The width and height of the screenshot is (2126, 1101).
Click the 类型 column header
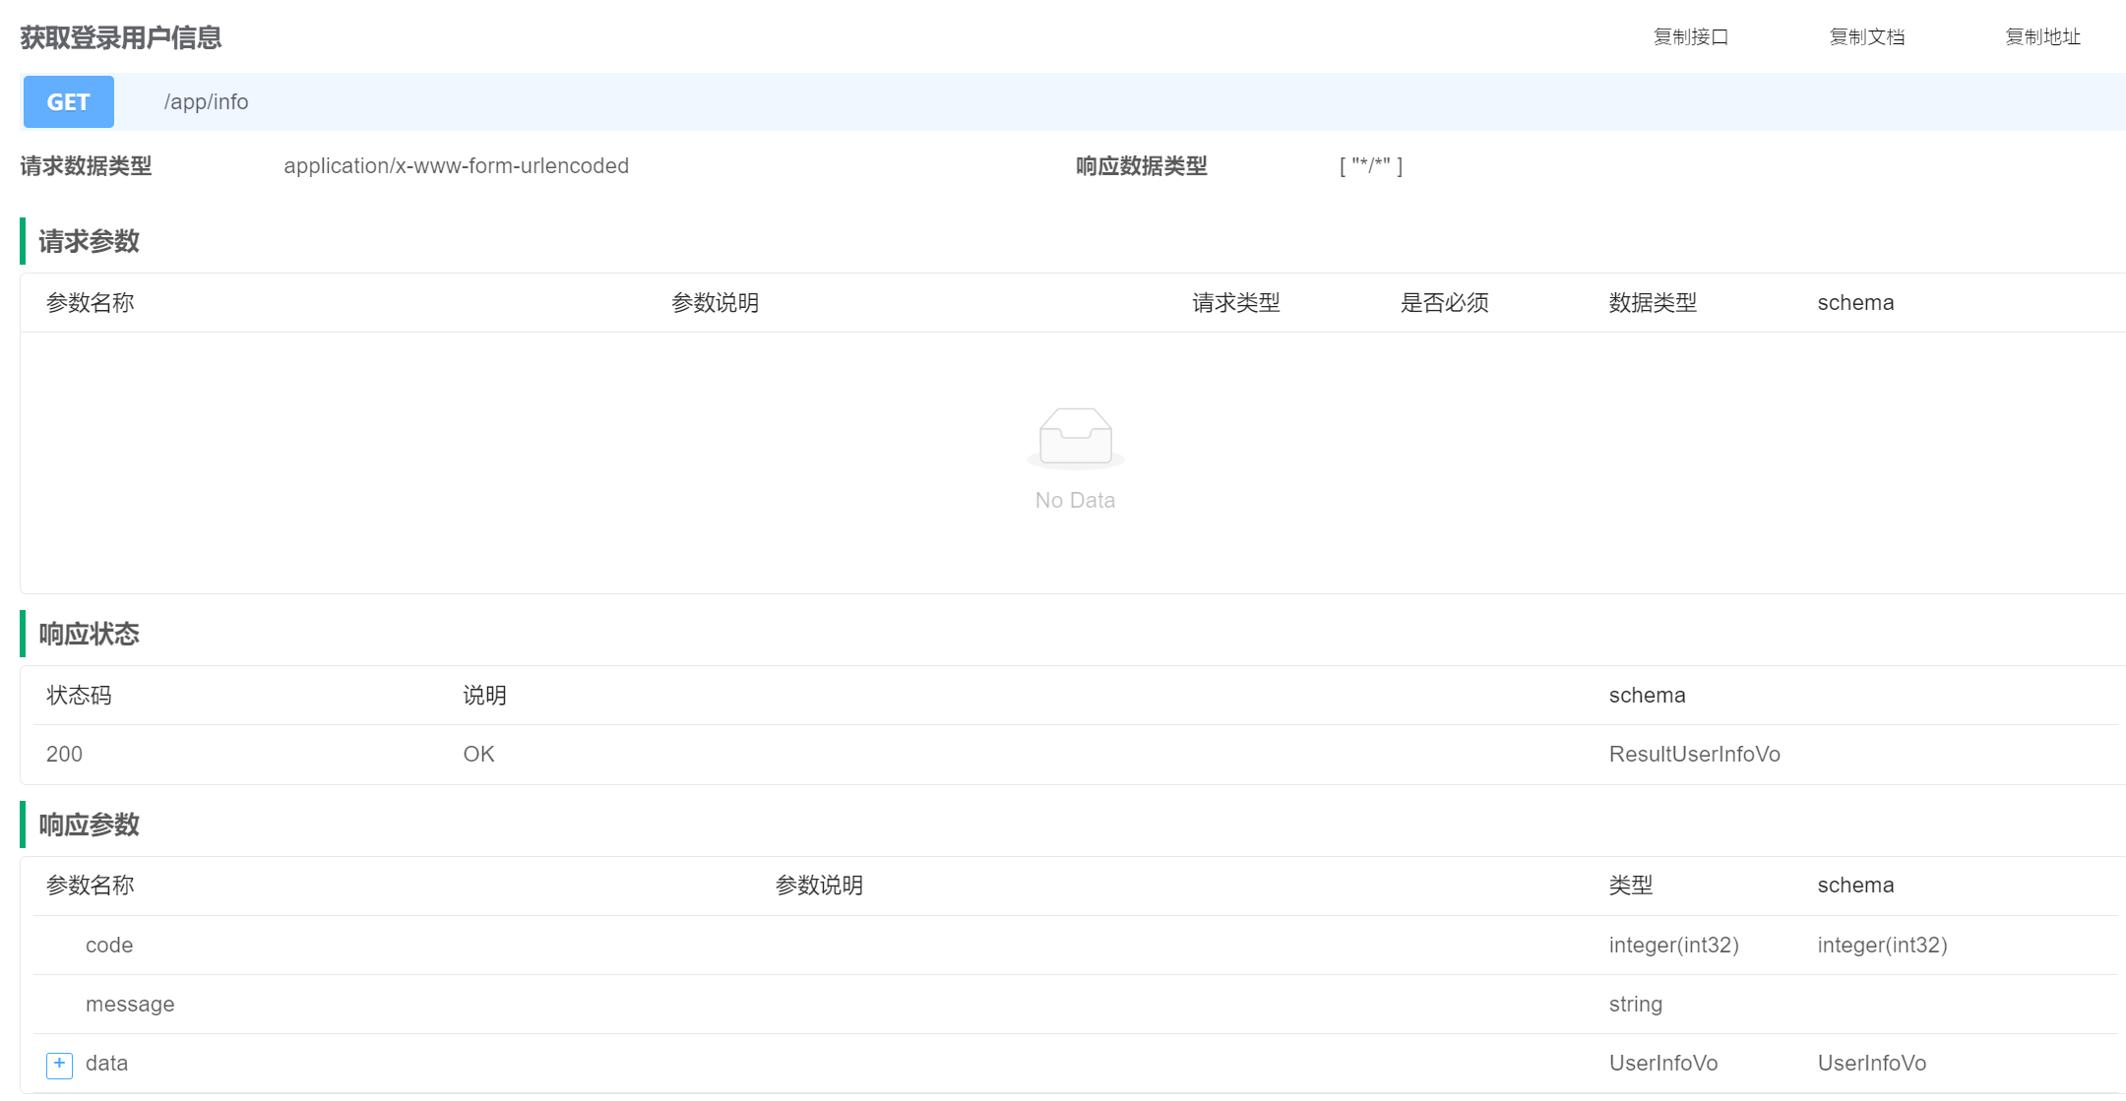click(x=1631, y=886)
